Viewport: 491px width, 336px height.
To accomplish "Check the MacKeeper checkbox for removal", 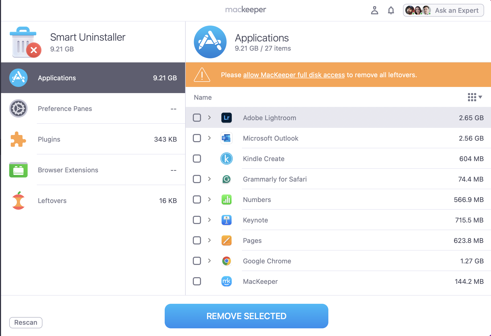I will tap(197, 281).
